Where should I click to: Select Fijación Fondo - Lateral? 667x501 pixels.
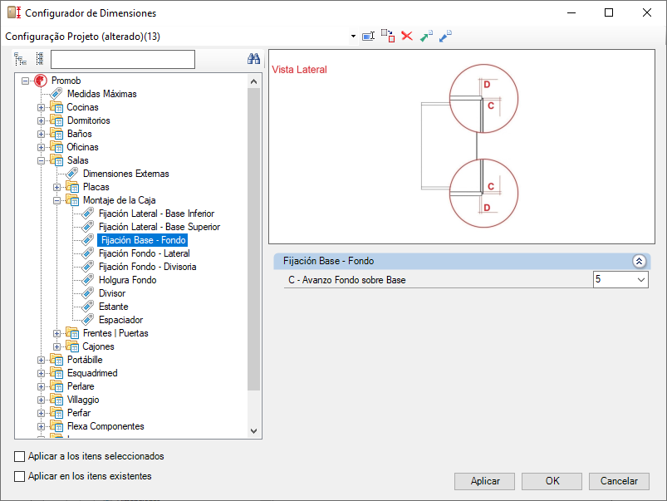[145, 253]
